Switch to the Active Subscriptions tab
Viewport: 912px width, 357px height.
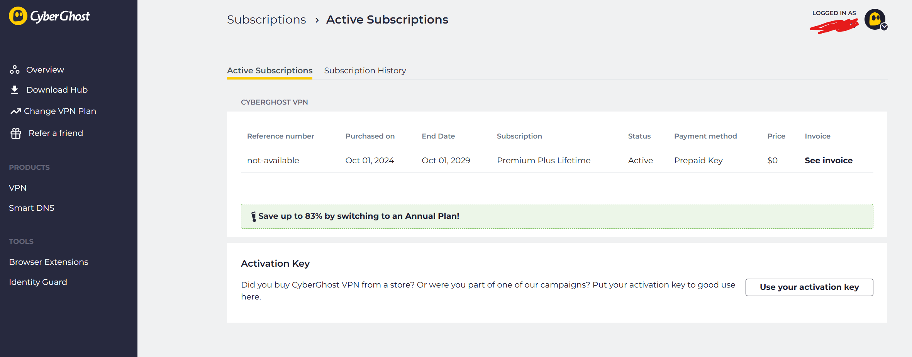(x=270, y=71)
